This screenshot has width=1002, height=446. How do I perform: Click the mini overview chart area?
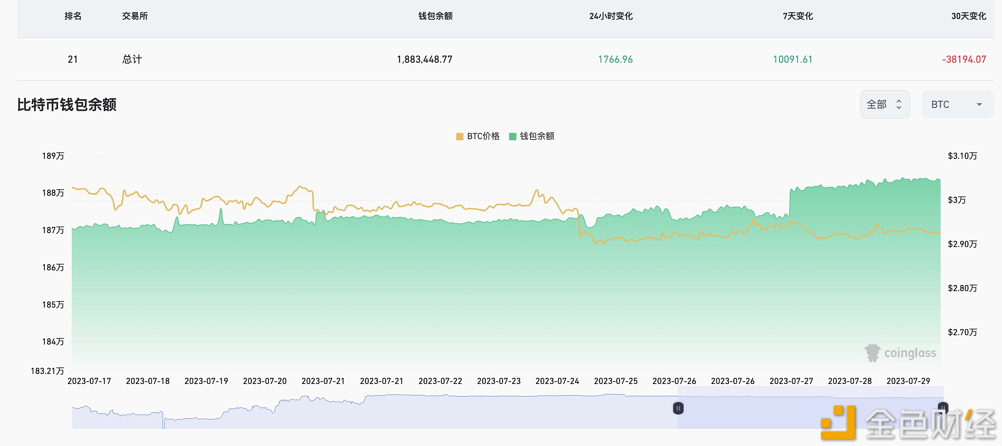click(x=507, y=408)
